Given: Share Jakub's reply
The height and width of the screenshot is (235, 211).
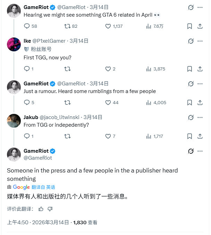Looking at the screenshot, I should 200,136.
